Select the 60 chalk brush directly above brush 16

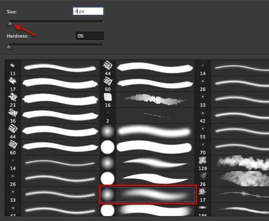147,84
